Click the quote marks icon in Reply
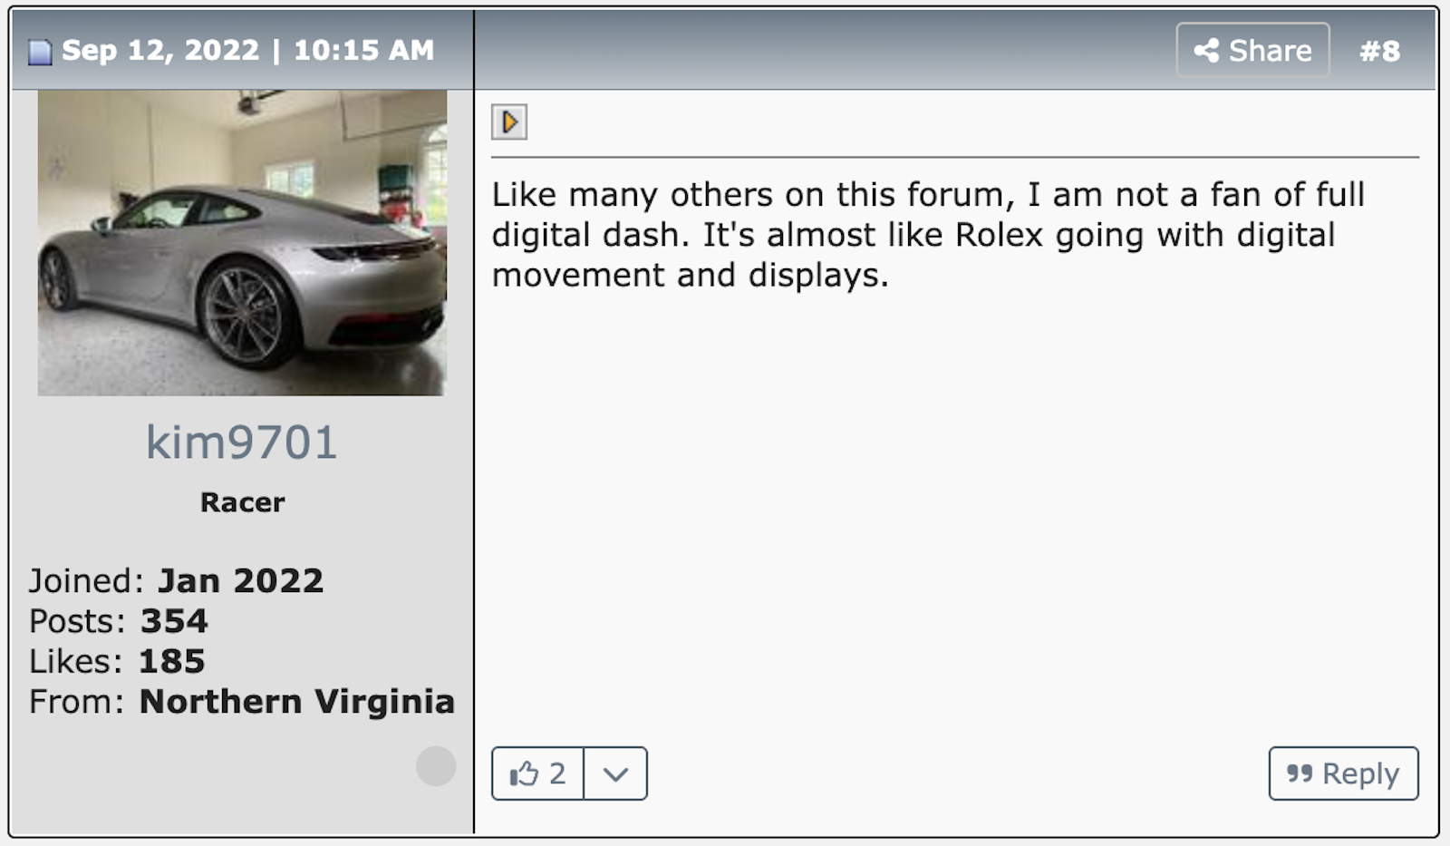 click(x=1300, y=773)
